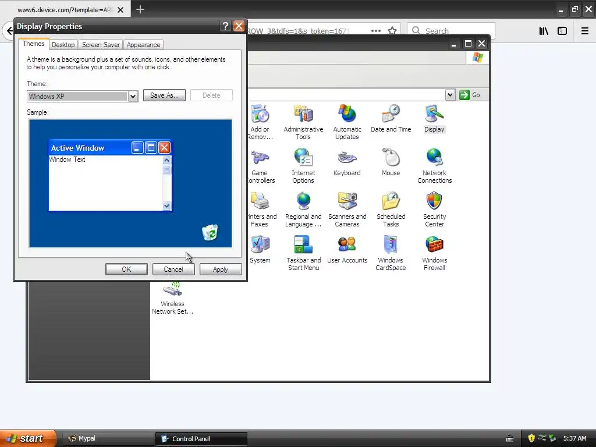The height and width of the screenshot is (447, 596).
Task: Open a new browser tab
Action: coord(140,9)
